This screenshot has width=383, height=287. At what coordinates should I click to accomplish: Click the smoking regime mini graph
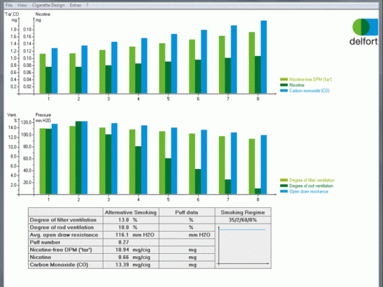[241, 246]
